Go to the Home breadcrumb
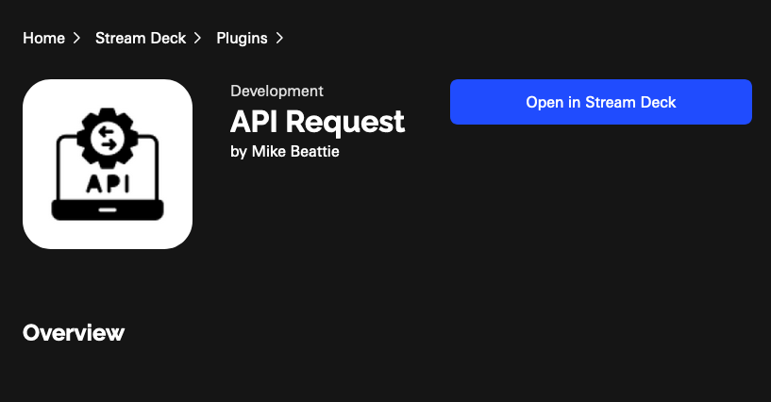Viewport: 771px width, 402px height. coord(43,39)
